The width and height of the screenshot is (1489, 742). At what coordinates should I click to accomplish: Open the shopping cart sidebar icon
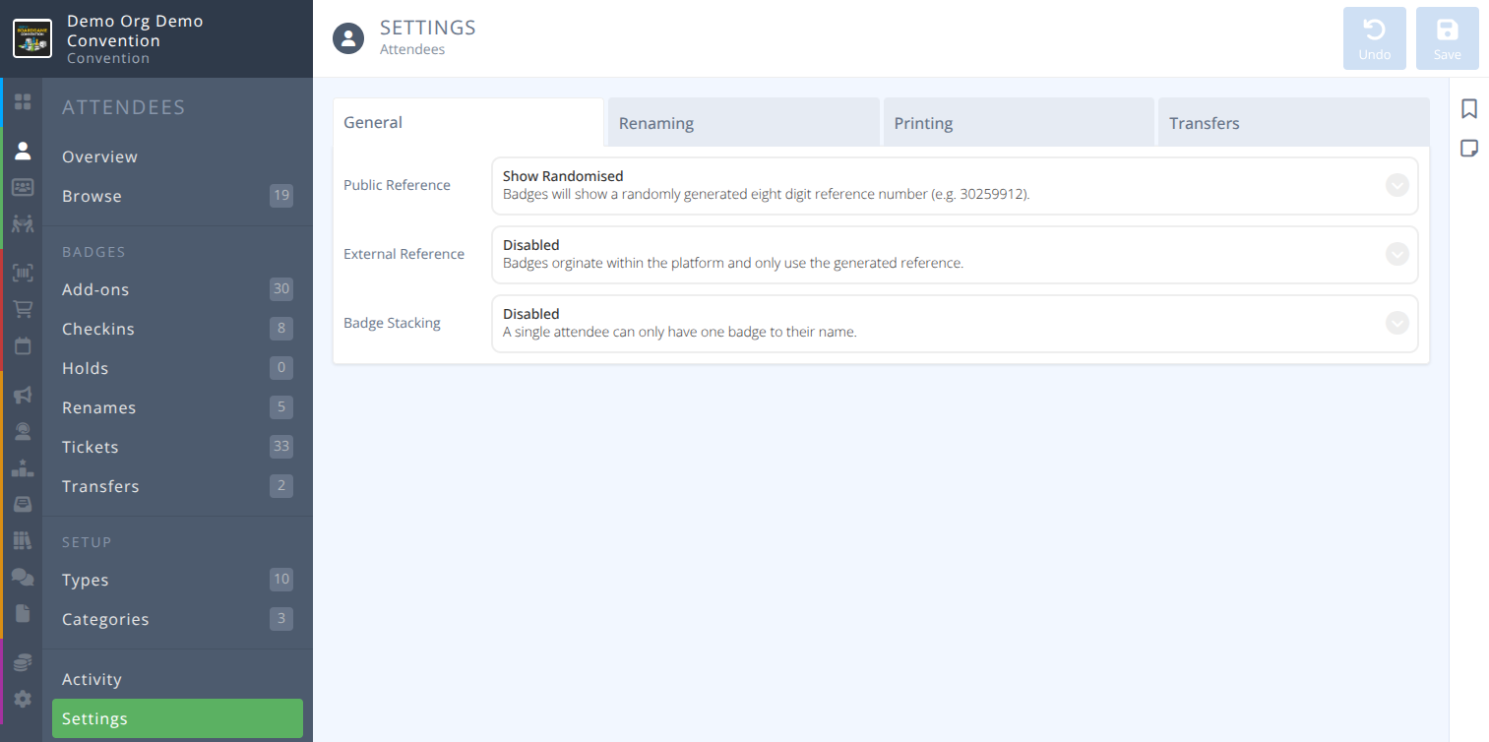pos(23,308)
